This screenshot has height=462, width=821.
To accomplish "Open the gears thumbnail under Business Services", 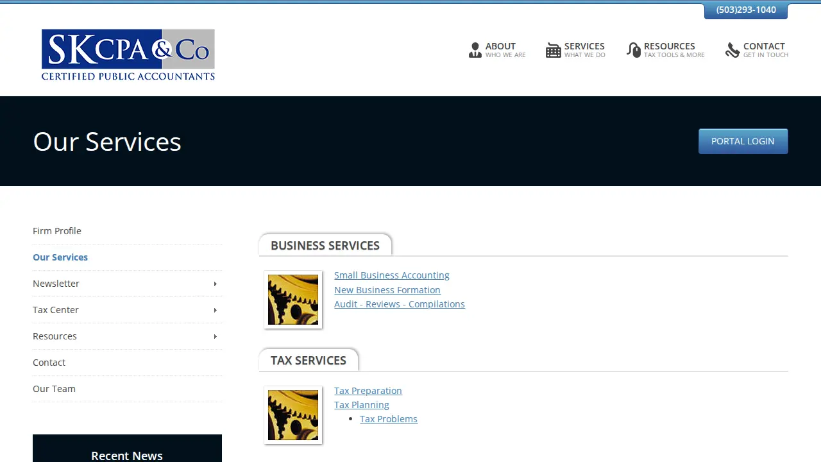I will 293,300.
